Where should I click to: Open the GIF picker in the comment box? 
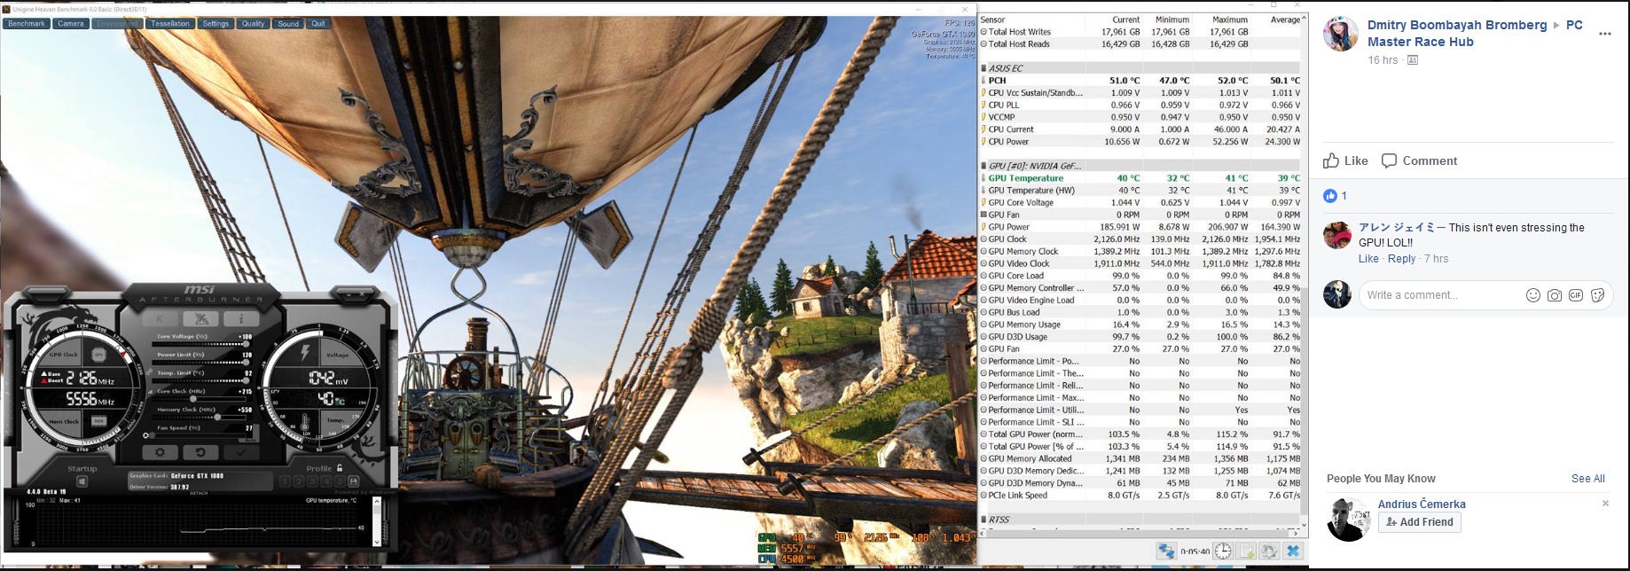coord(1576,295)
